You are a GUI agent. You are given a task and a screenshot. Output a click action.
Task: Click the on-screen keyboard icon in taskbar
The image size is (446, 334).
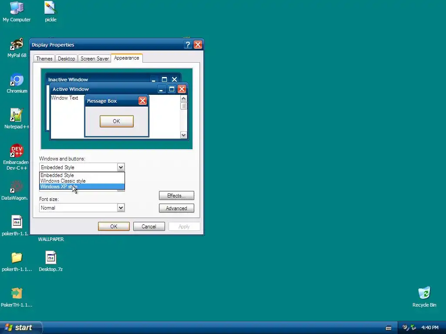(x=389, y=328)
